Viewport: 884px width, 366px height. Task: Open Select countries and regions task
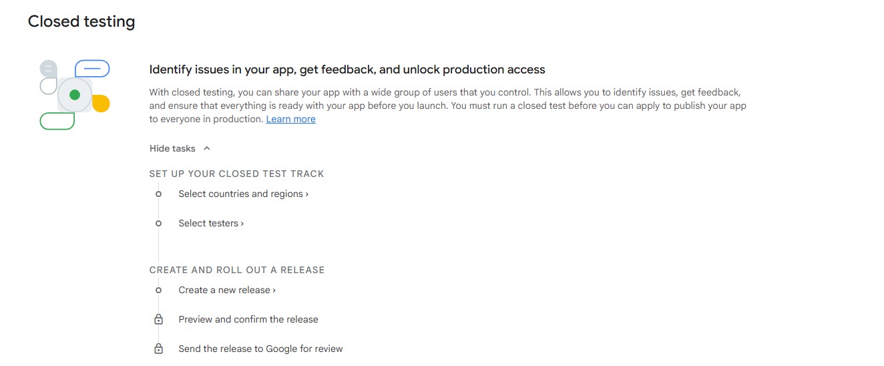coord(243,194)
